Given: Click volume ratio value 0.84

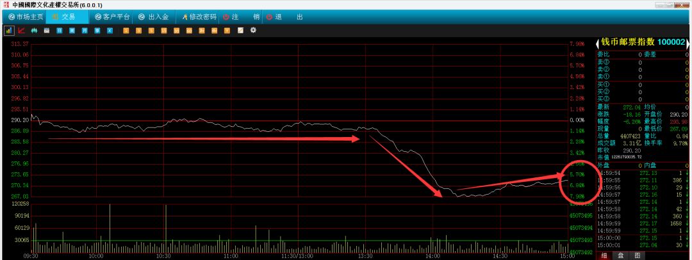Looking at the screenshot, I should (x=683, y=136).
